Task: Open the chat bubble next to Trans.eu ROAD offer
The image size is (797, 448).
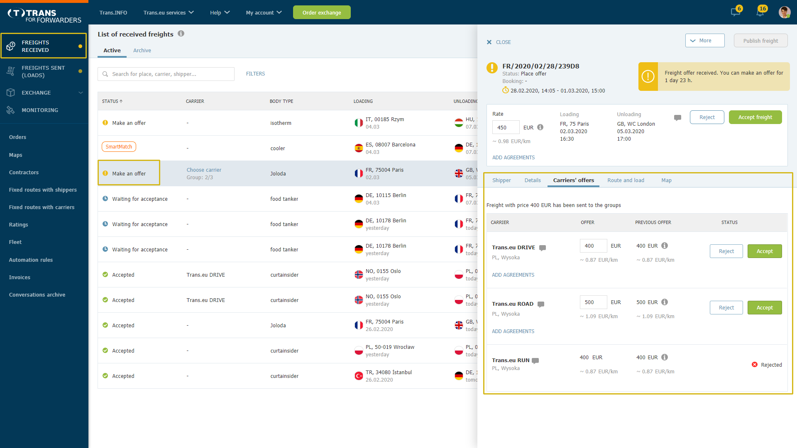Action: pyautogui.click(x=541, y=304)
